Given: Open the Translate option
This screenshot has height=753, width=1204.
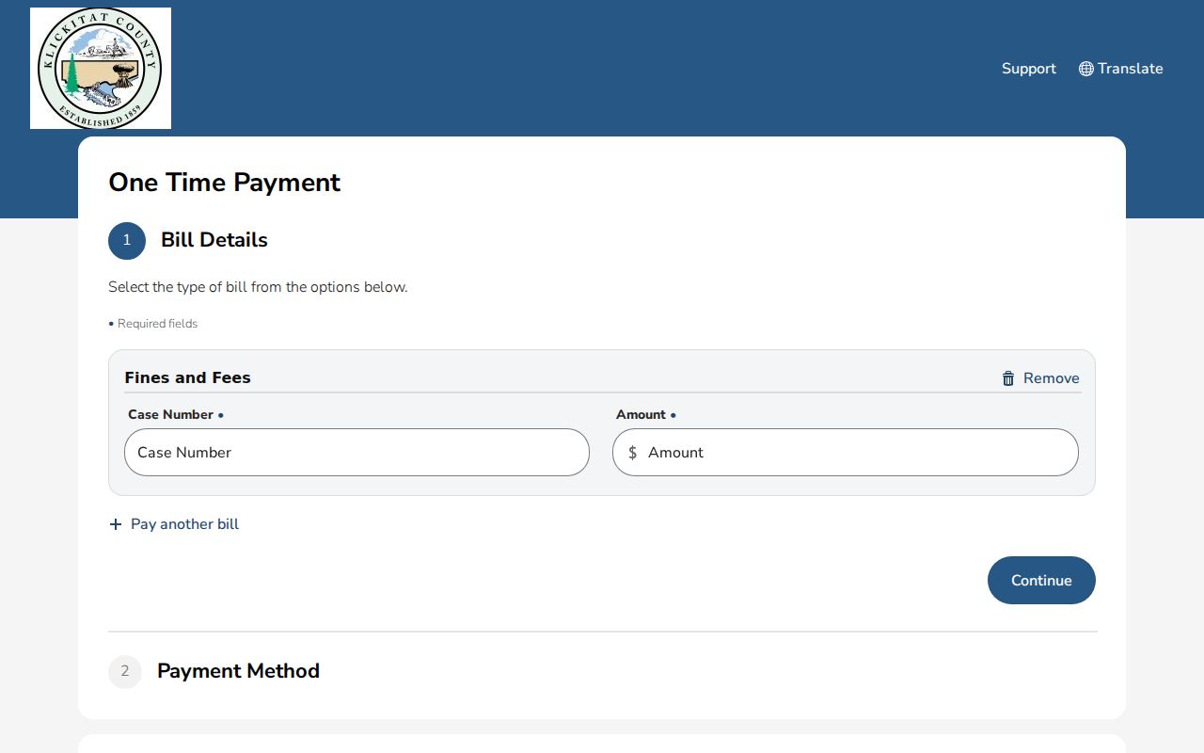Looking at the screenshot, I should pyautogui.click(x=1120, y=69).
